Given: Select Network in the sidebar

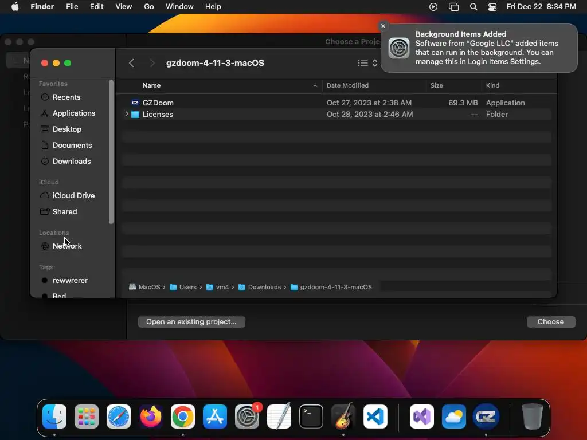Looking at the screenshot, I should tap(67, 246).
